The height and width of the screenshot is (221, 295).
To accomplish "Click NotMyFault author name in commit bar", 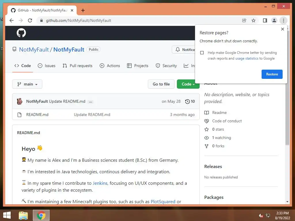I will 37,102.
